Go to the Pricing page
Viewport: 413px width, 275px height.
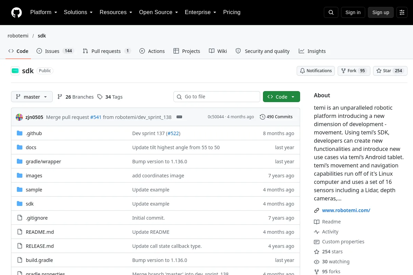point(232,12)
